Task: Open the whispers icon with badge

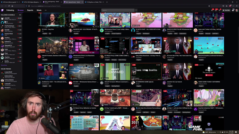Action: pos(220,10)
